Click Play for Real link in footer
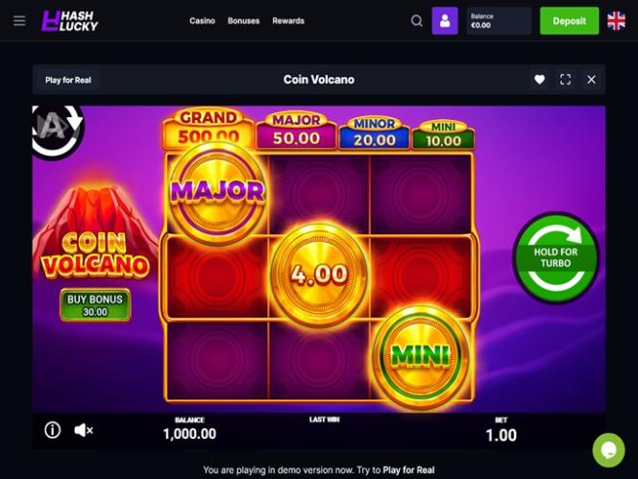Image resolution: width=638 pixels, height=479 pixels. coord(408,470)
